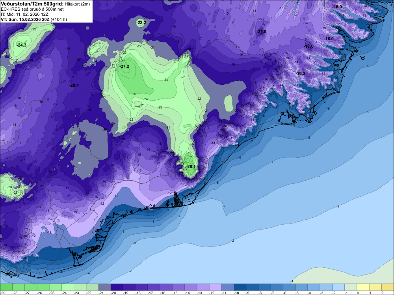Pick the pale yellow 0 legend swatch
Image resolution: width=394 pixels, height=295 pixels.
[x=363, y=287]
